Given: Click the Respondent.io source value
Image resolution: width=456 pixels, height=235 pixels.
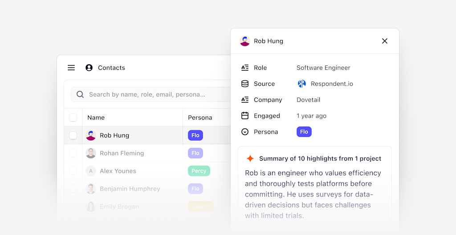Looking at the screenshot, I should click(x=332, y=84).
